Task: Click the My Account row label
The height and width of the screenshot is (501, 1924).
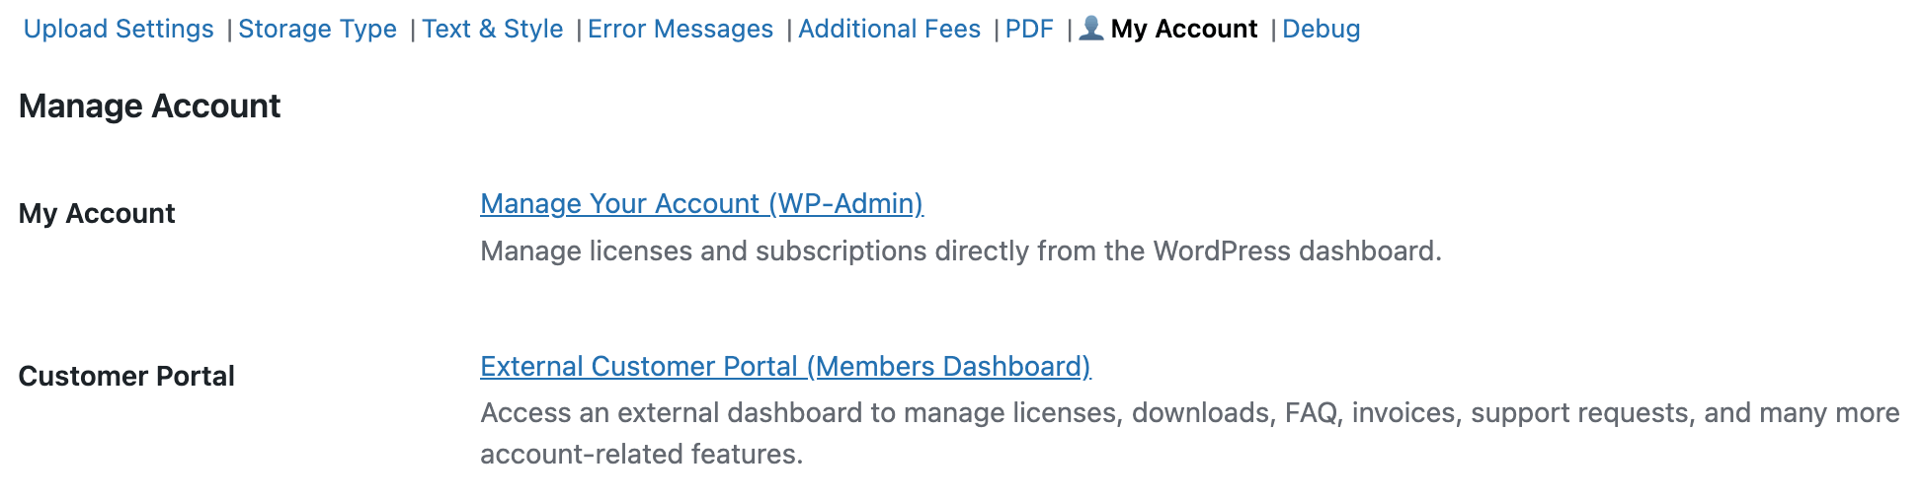Action: click(x=97, y=214)
